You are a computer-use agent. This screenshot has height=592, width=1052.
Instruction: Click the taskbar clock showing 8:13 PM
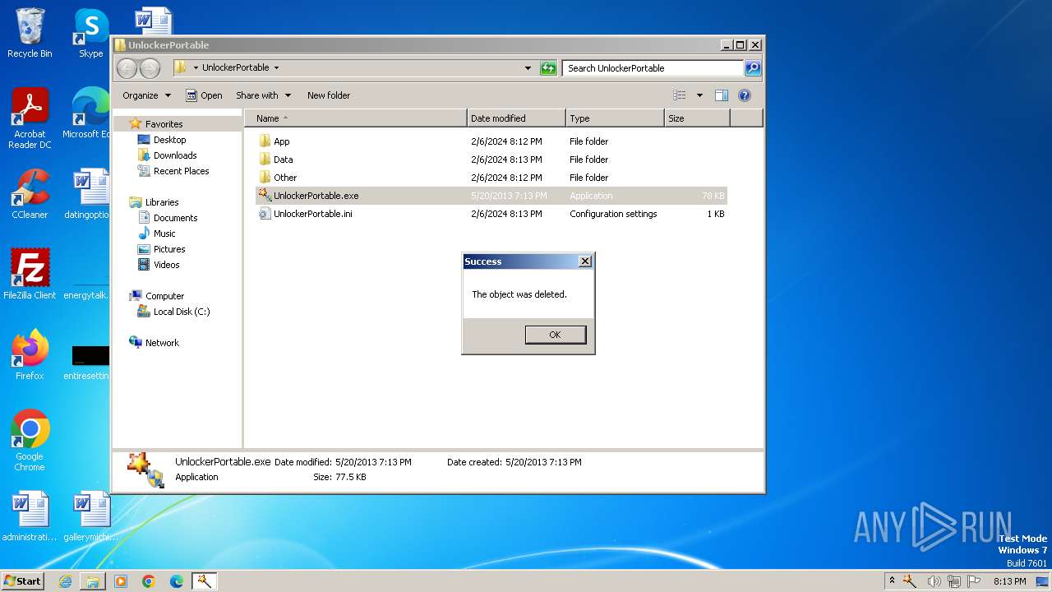click(1009, 581)
